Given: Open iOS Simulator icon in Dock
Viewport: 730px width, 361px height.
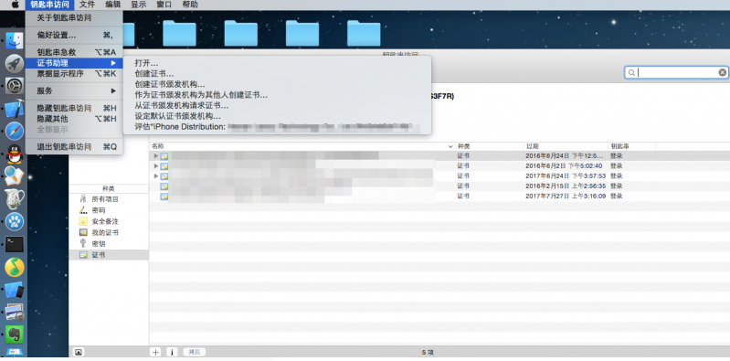Looking at the screenshot, I should pos(15,290).
